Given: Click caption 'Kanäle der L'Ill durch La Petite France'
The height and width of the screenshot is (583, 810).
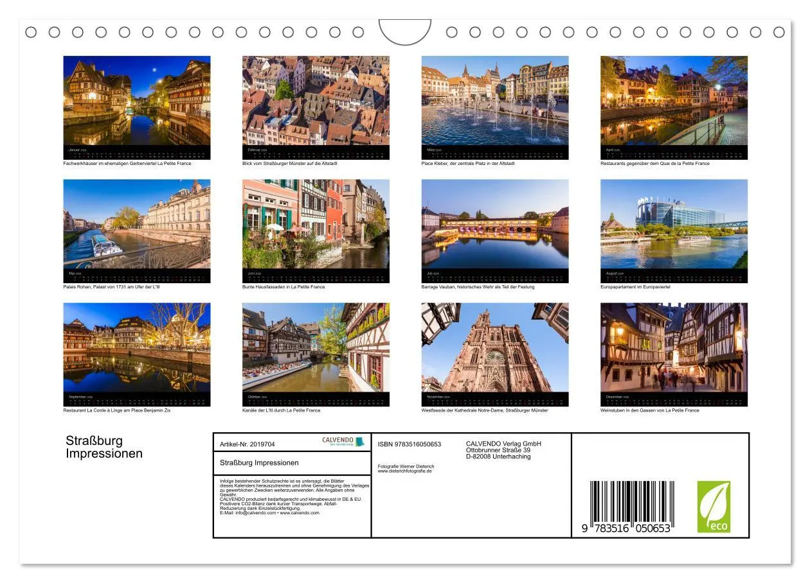Looking at the screenshot, I should [282, 410].
